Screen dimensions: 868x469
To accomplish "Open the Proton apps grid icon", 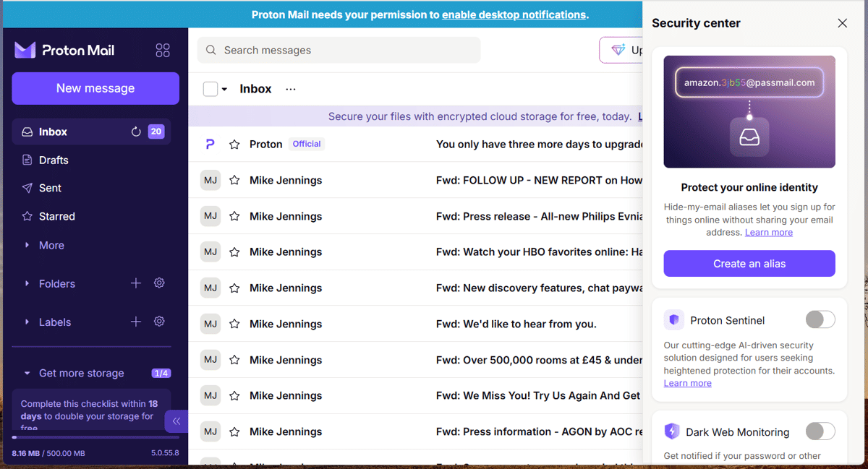I will click(163, 50).
